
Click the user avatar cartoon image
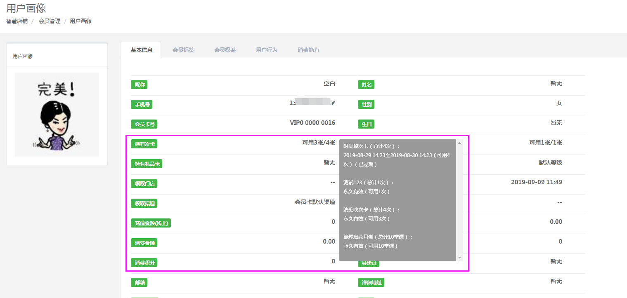point(57,115)
